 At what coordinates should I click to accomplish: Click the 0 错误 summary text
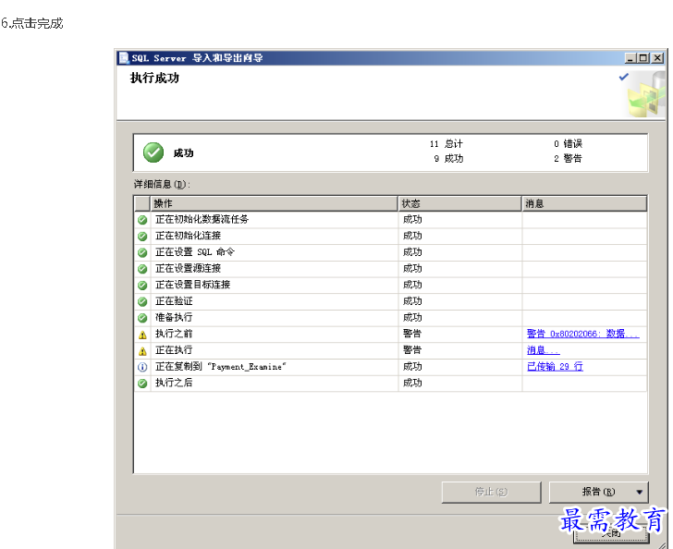click(x=568, y=144)
